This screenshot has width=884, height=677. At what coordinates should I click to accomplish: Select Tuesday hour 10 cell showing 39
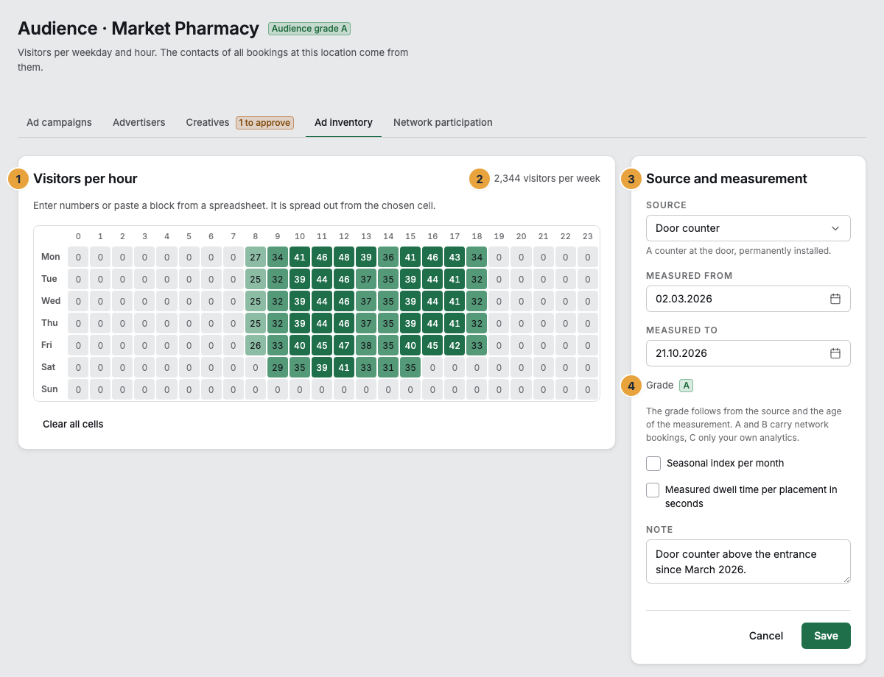[300, 280]
